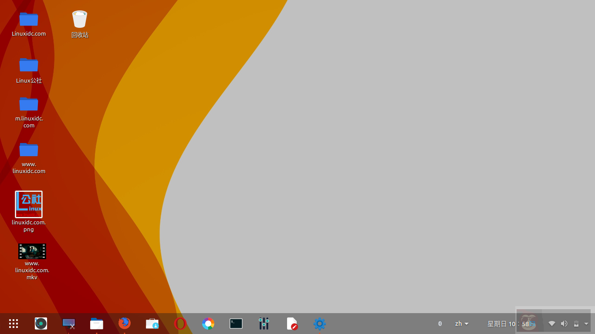
Task: Open the Control Center settings gear
Action: coord(319,324)
